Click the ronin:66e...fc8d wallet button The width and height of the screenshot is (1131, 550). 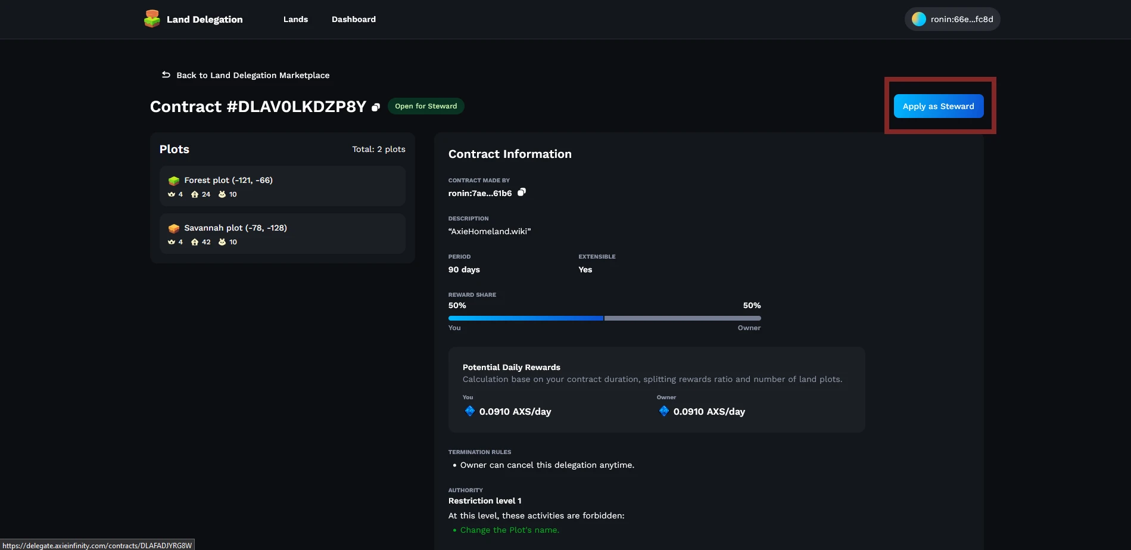952,19
